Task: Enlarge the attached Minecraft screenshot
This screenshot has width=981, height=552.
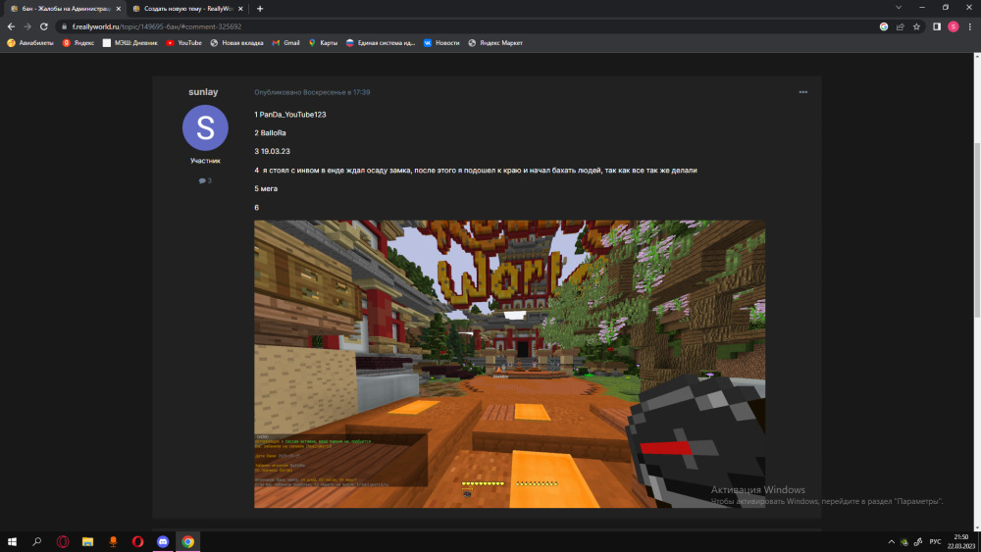Action: click(509, 364)
